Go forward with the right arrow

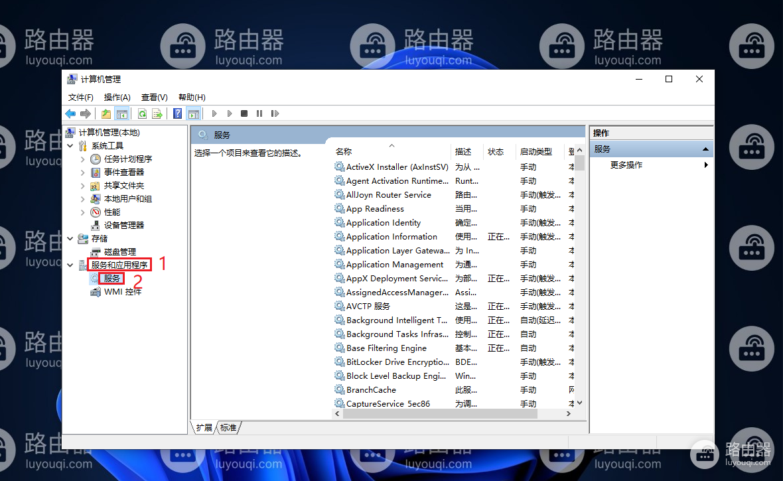[x=86, y=114]
